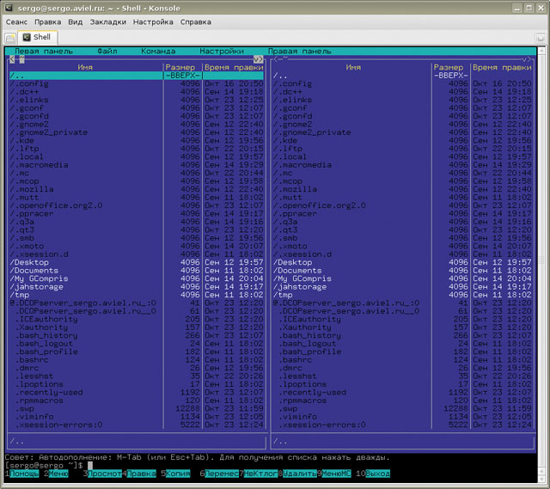Click close-tab icon at right of tab bar
550x489 pixels.
[541, 38]
